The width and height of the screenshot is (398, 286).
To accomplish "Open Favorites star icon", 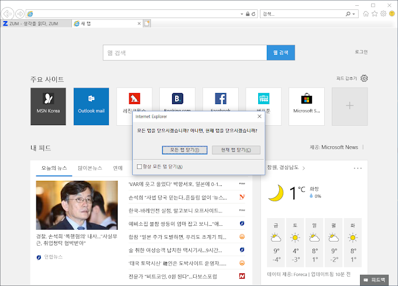I will pyautogui.click(x=375, y=13).
